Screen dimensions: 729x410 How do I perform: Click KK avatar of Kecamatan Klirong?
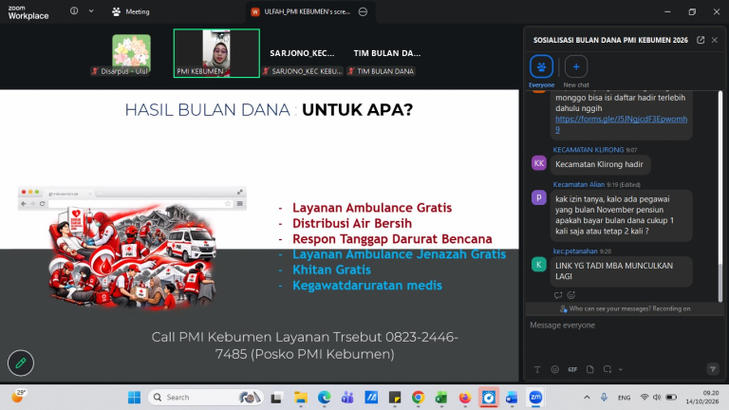pos(539,163)
